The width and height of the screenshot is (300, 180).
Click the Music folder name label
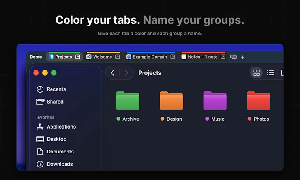218,119
